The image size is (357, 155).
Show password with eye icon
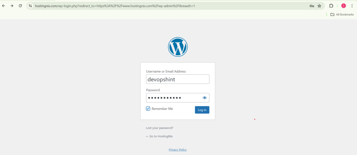point(204,98)
